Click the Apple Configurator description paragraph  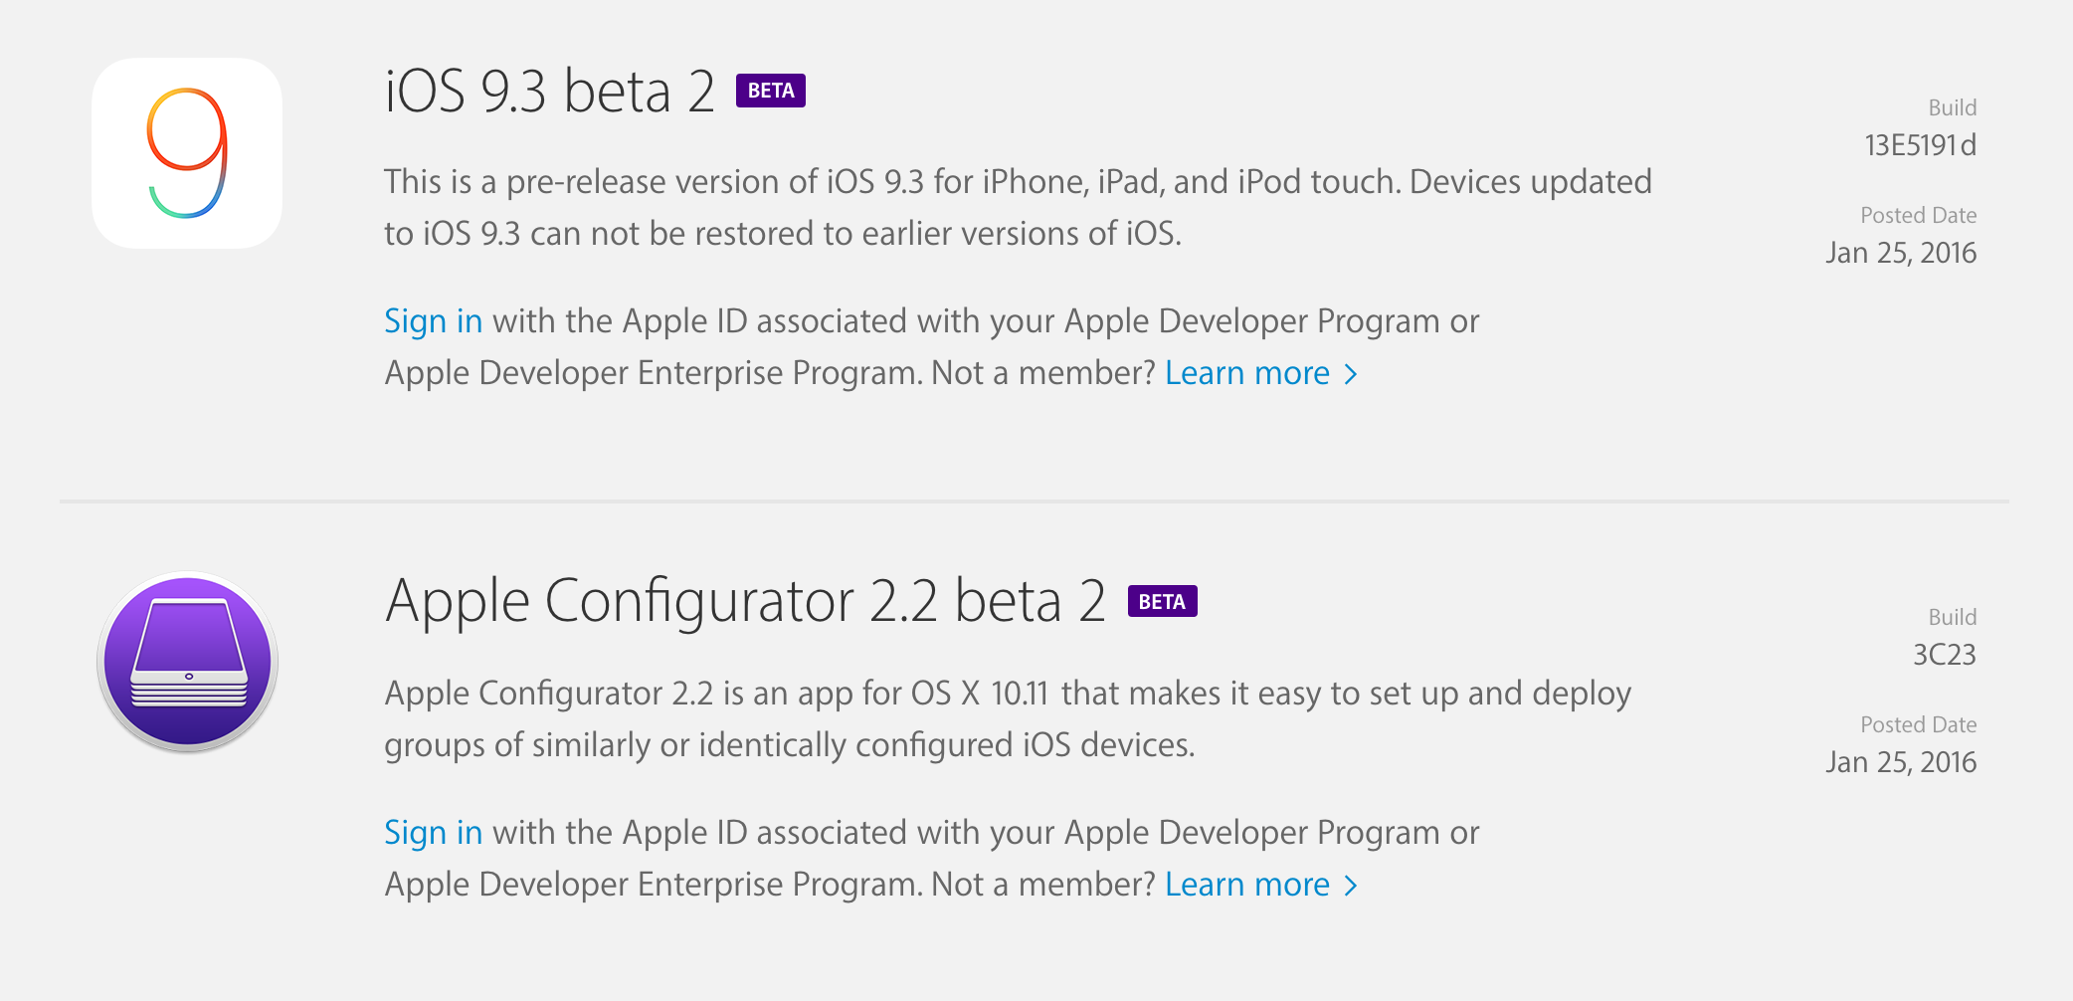coord(1007,718)
